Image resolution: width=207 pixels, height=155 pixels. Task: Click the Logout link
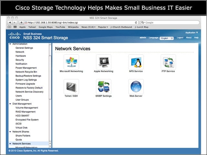(x=180, y=37)
